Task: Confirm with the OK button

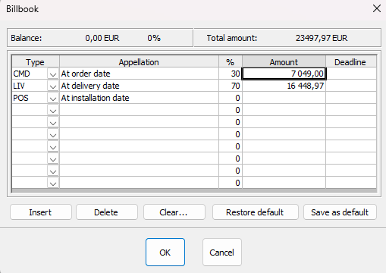Action: (x=165, y=252)
